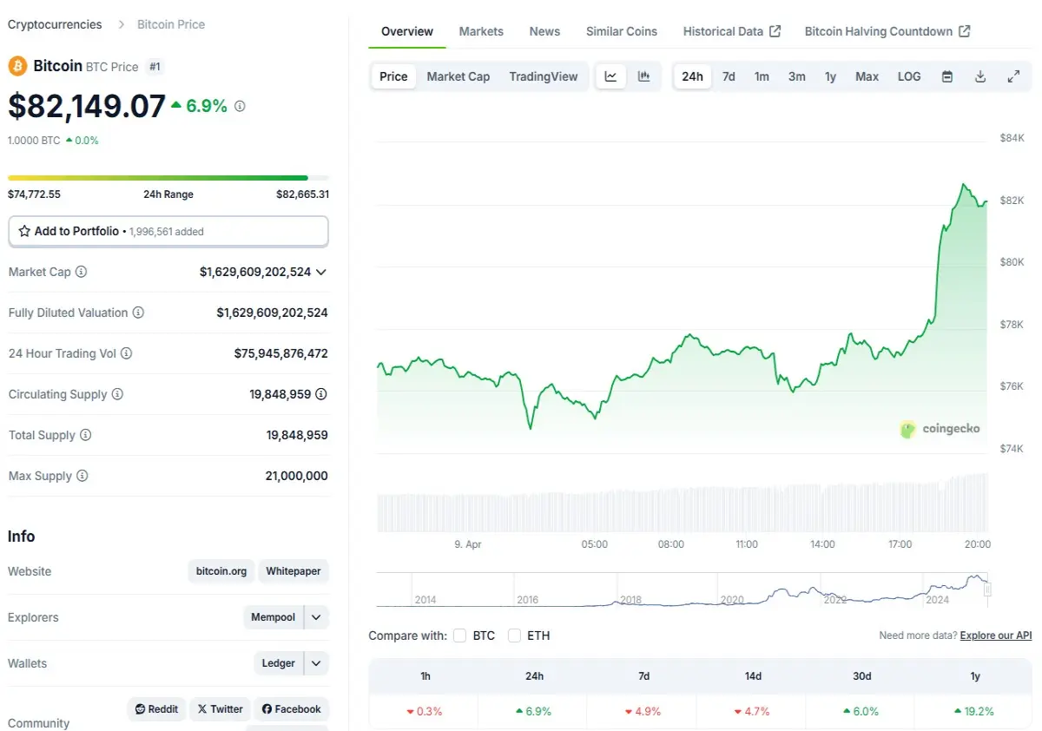Click star icon in Add to Portfolio
This screenshot has height=731, width=1042.
point(24,231)
